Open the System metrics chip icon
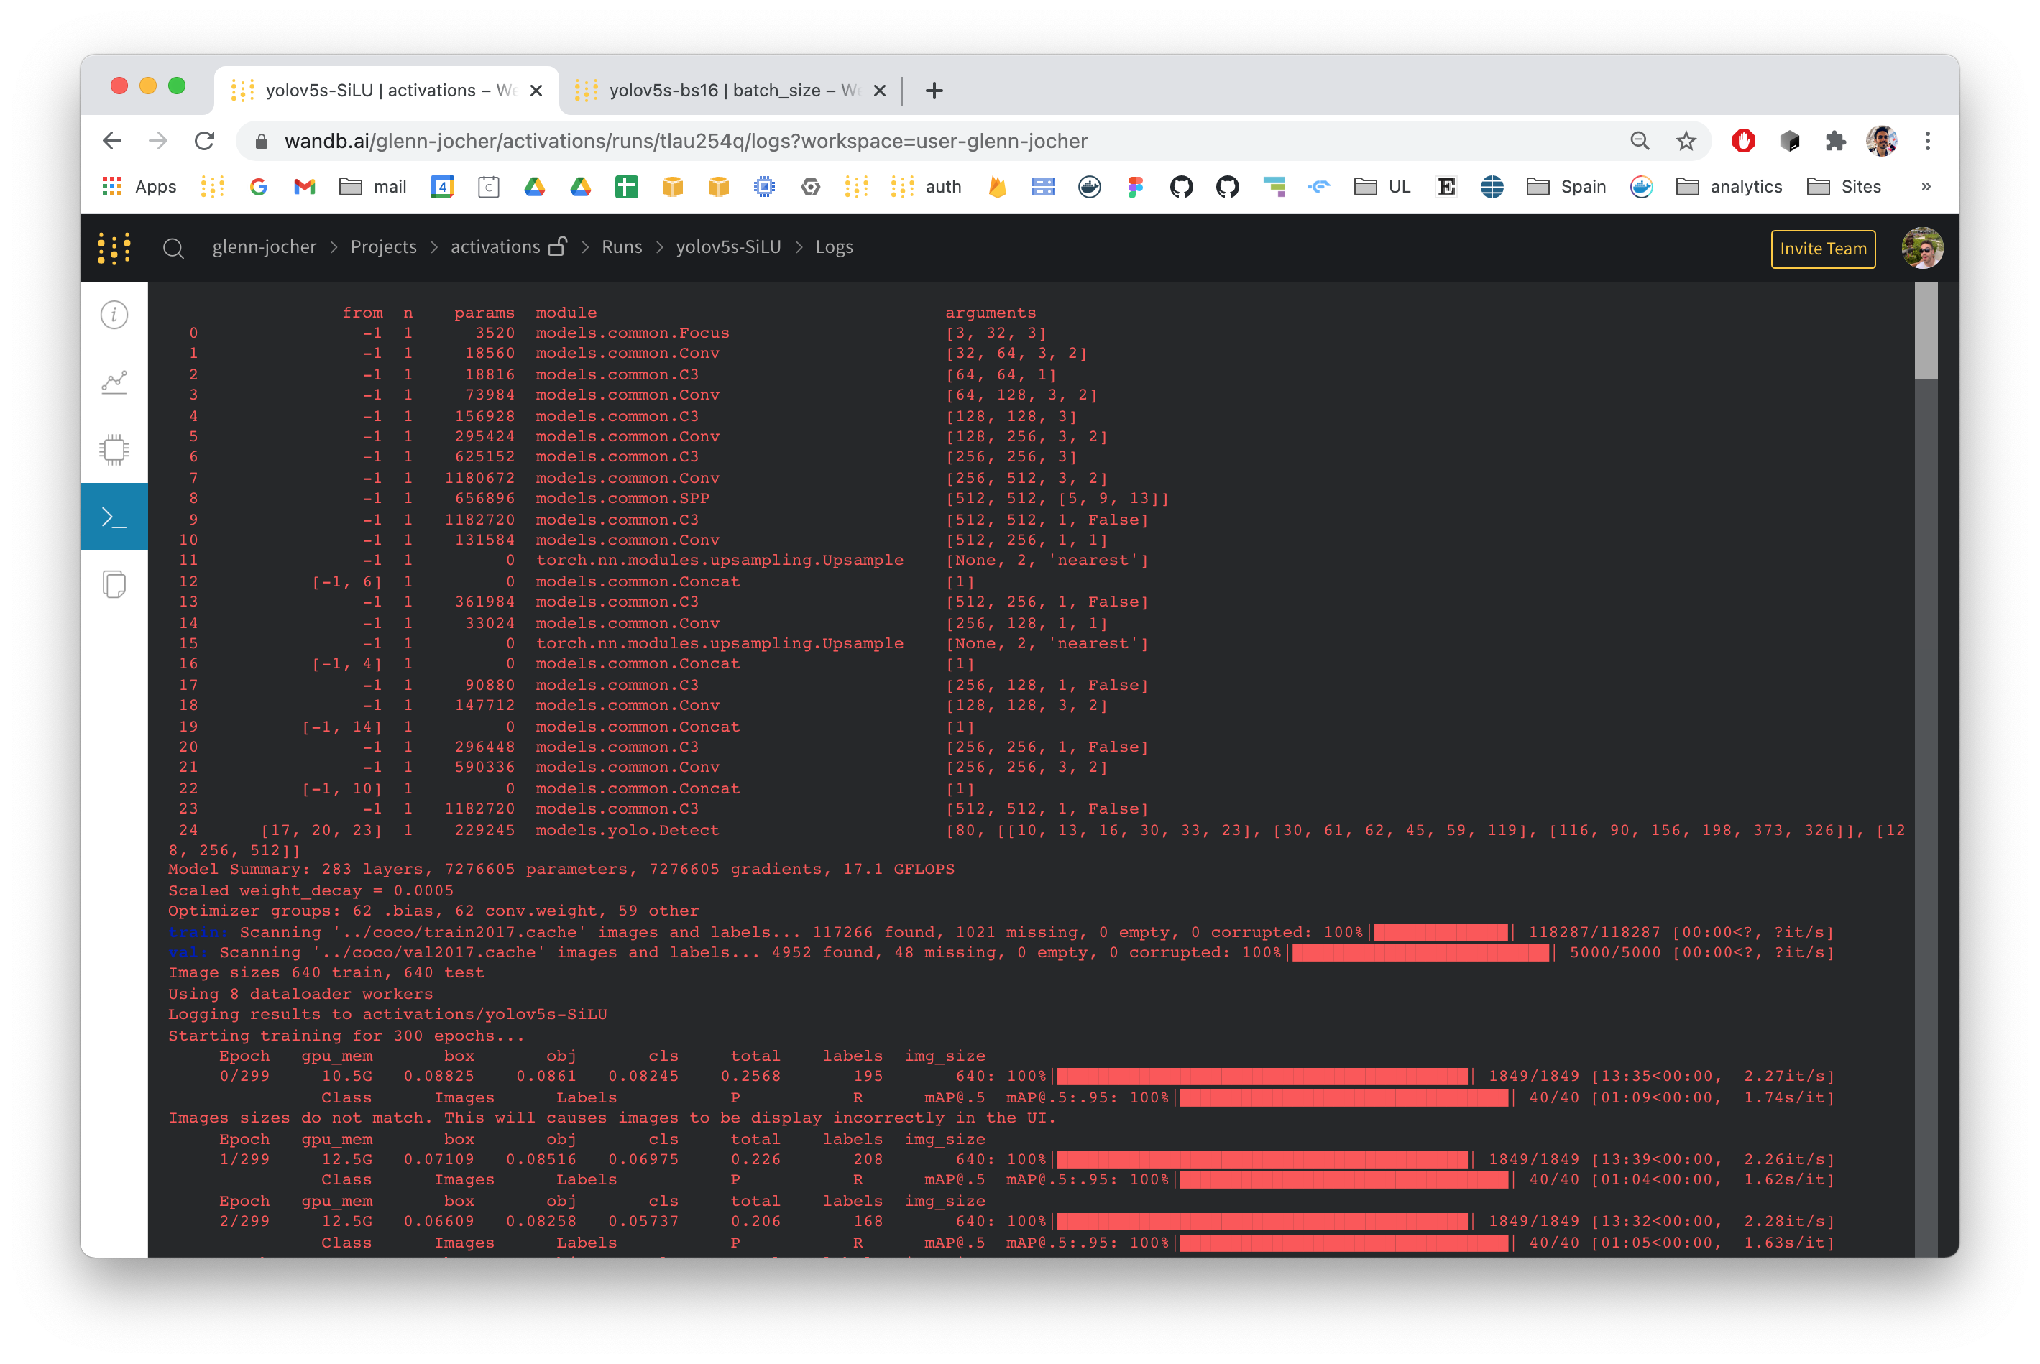This screenshot has height=1364, width=2040. (x=114, y=450)
